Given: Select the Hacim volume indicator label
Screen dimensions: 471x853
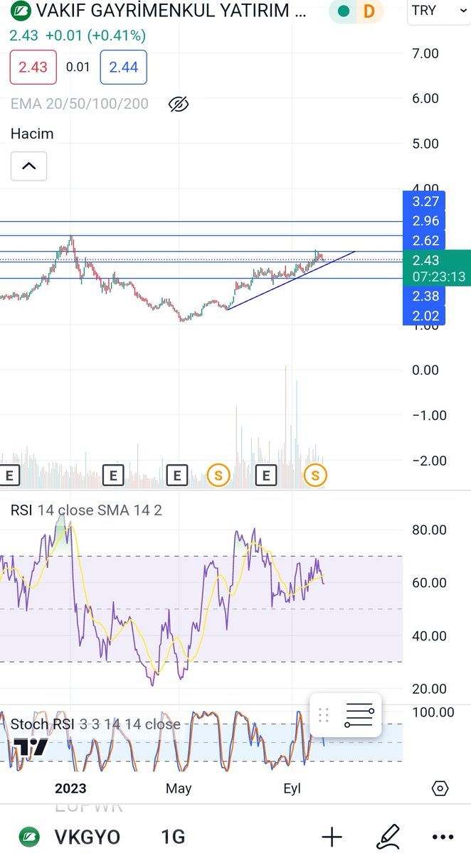Looking at the screenshot, I should point(32,134).
